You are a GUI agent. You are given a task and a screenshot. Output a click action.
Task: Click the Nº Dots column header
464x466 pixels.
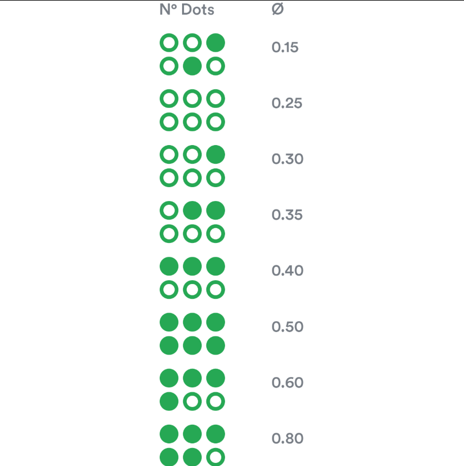(187, 9)
